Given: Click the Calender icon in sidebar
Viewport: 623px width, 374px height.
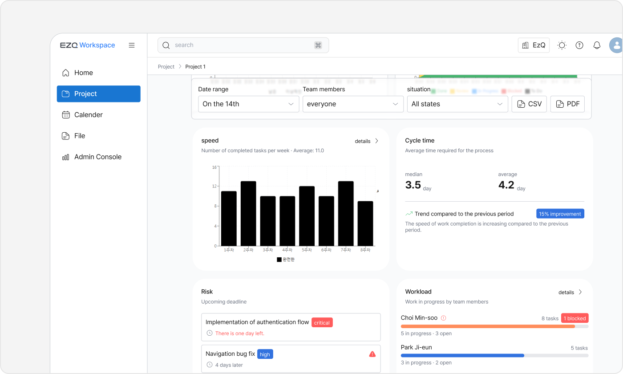Looking at the screenshot, I should point(66,114).
